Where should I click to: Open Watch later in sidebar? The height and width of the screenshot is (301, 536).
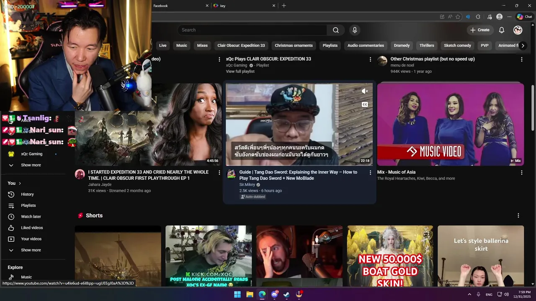(31, 217)
